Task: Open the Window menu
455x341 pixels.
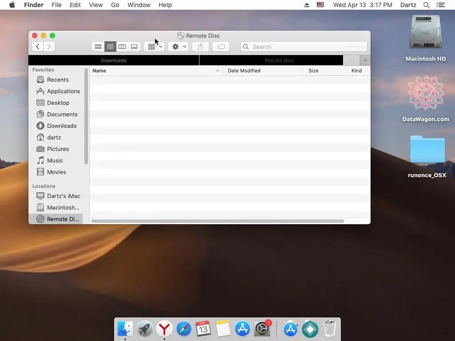Action: point(139,5)
